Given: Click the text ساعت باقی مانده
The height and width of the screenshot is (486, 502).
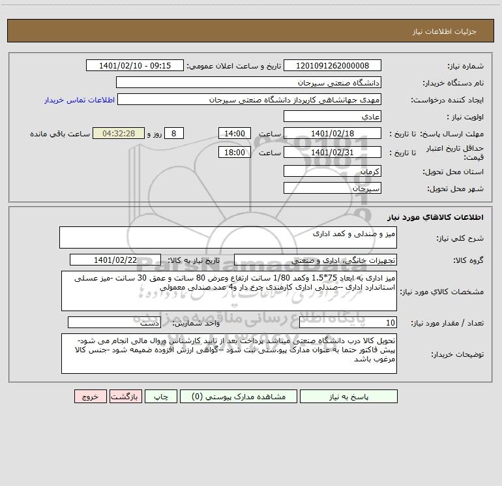Looking at the screenshot, I should (x=60, y=134).
